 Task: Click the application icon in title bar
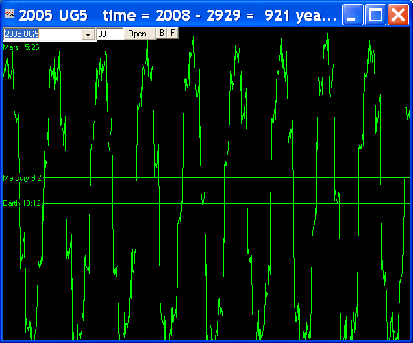click(x=10, y=14)
